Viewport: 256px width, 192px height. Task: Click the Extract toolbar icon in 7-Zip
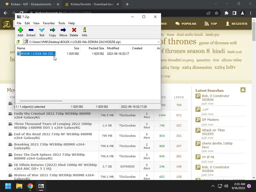click(x=31, y=32)
